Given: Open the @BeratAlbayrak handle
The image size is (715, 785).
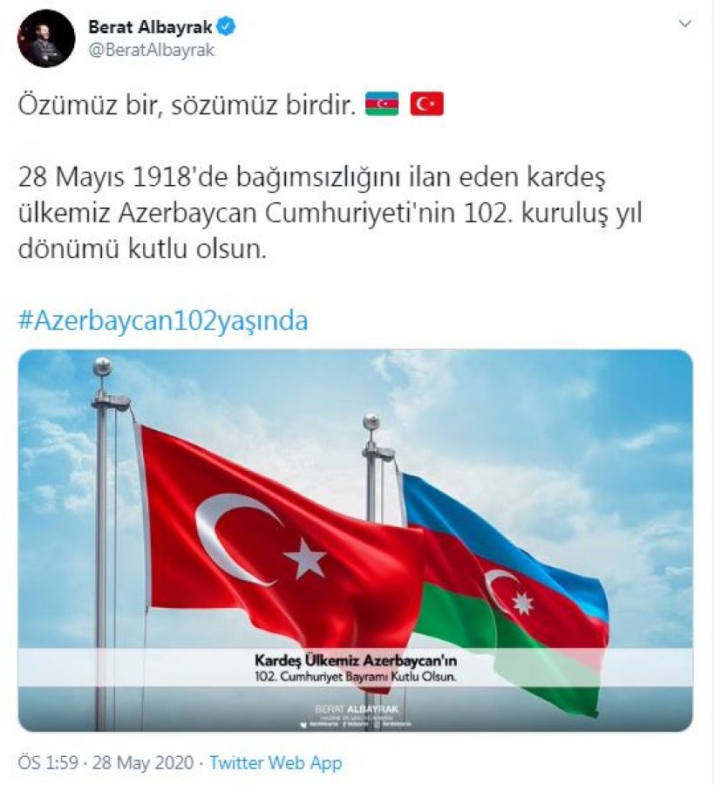Looking at the screenshot, I should [152, 50].
